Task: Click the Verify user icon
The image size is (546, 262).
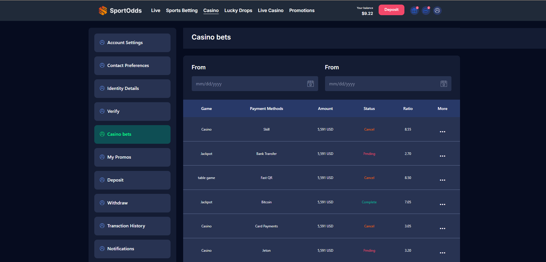Action: (102, 111)
